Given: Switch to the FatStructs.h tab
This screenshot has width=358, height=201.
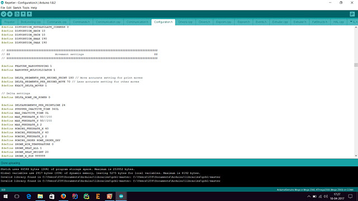Looking at the screenshot, I should point(319,22).
